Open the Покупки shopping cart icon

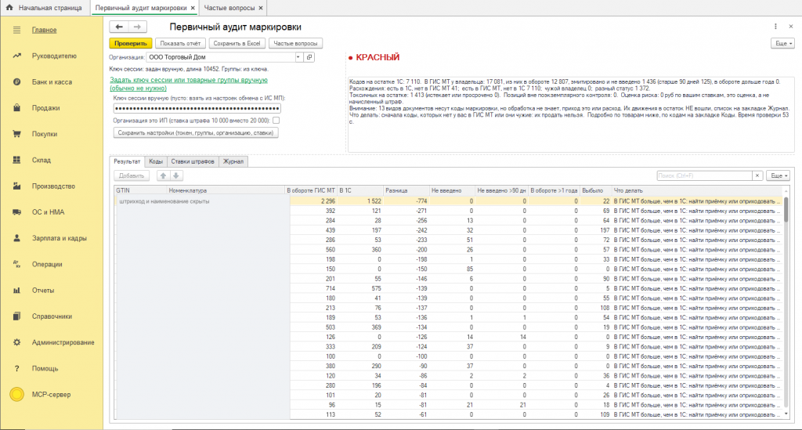[17, 134]
